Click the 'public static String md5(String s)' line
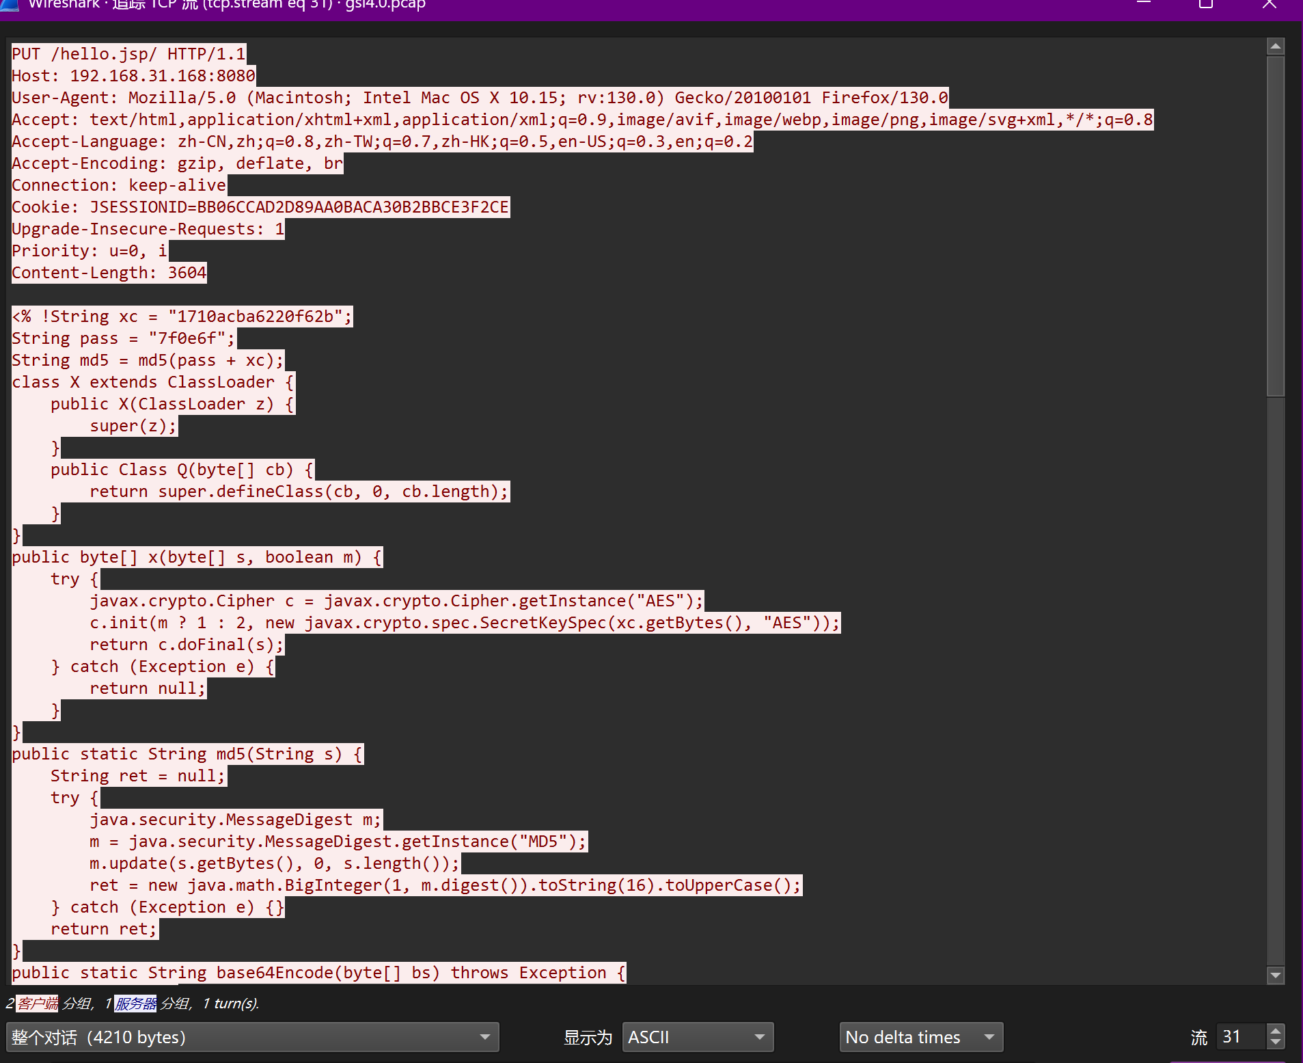Image resolution: width=1303 pixels, height=1063 pixels. click(187, 754)
